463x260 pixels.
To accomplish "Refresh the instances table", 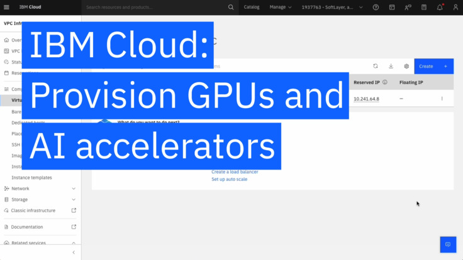I will [376, 66].
